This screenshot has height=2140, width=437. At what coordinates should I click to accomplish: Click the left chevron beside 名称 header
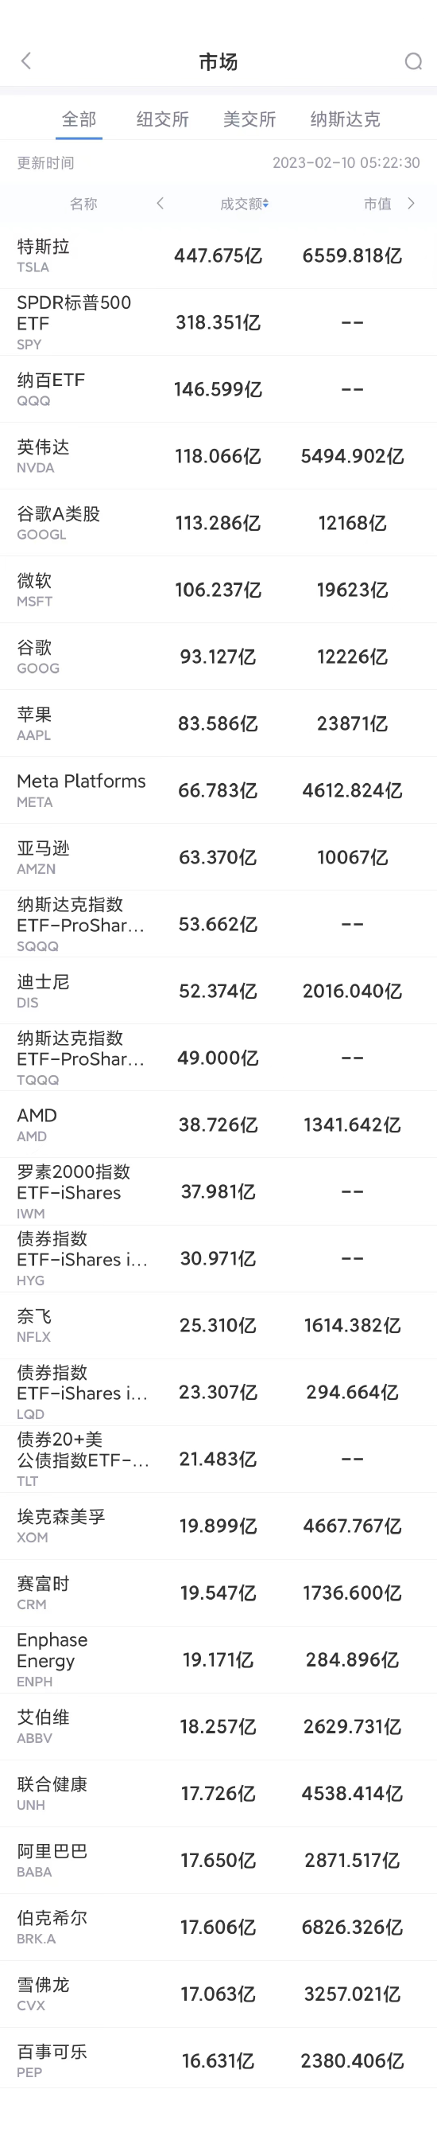(160, 204)
